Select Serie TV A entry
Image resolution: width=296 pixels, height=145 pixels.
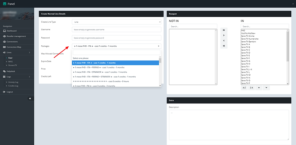(264, 44)
